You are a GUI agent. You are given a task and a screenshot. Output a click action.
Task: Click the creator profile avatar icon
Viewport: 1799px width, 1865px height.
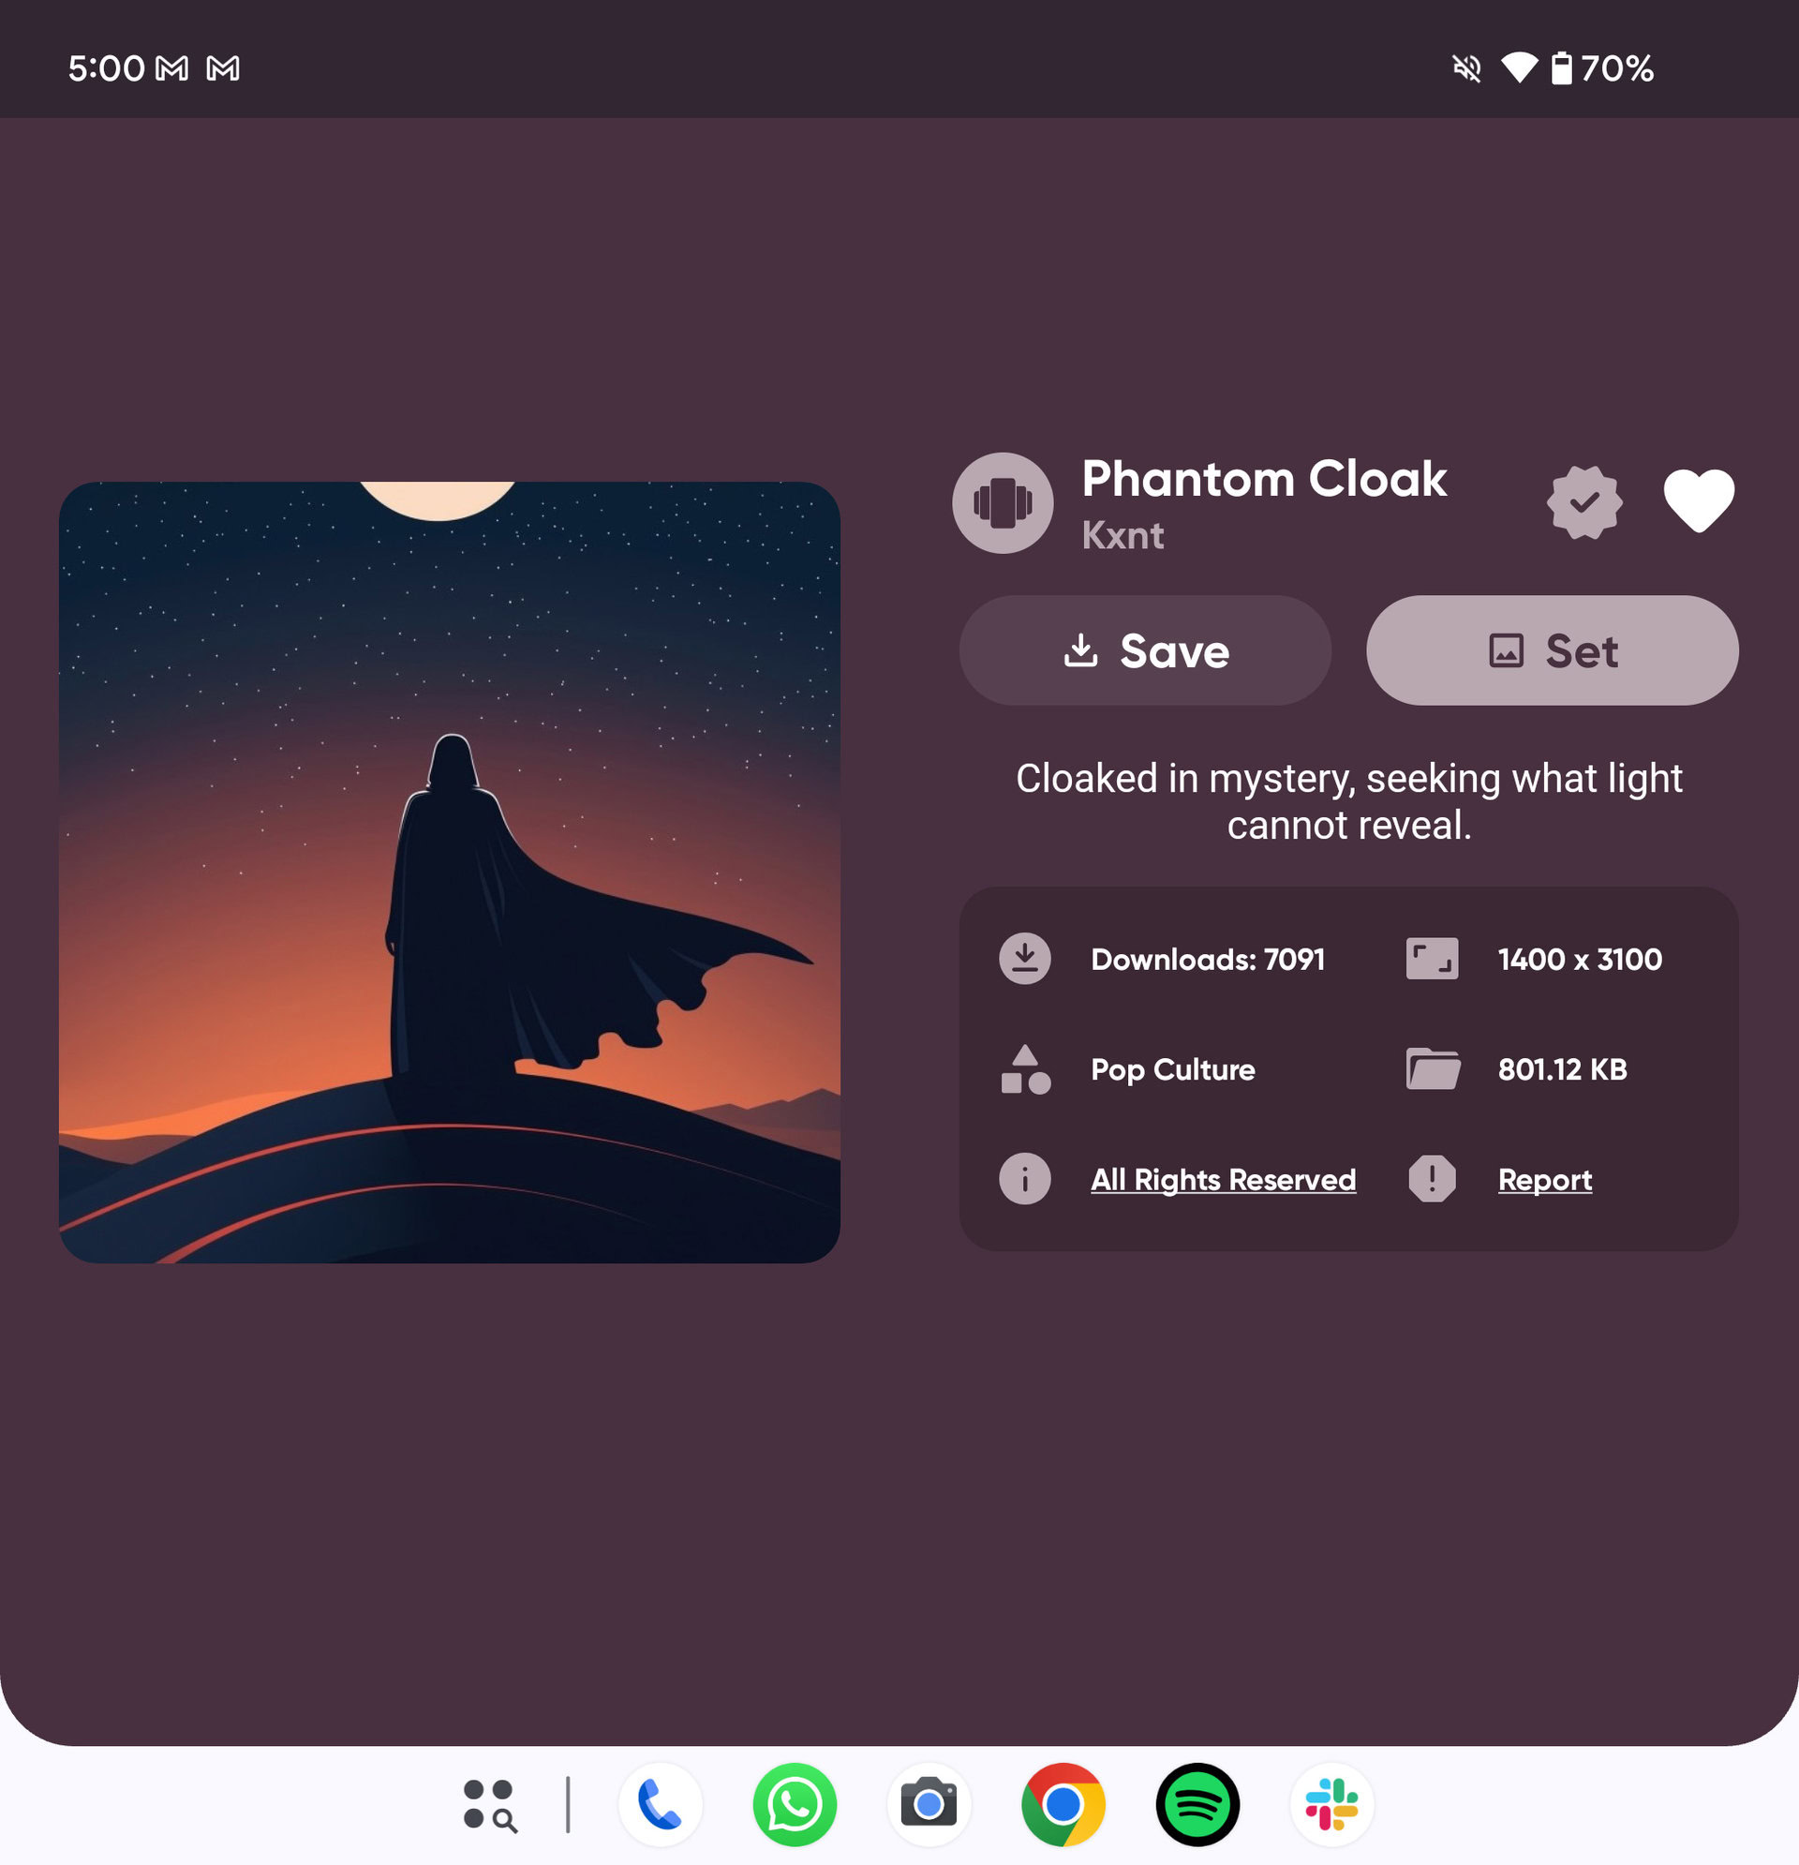(x=1002, y=500)
